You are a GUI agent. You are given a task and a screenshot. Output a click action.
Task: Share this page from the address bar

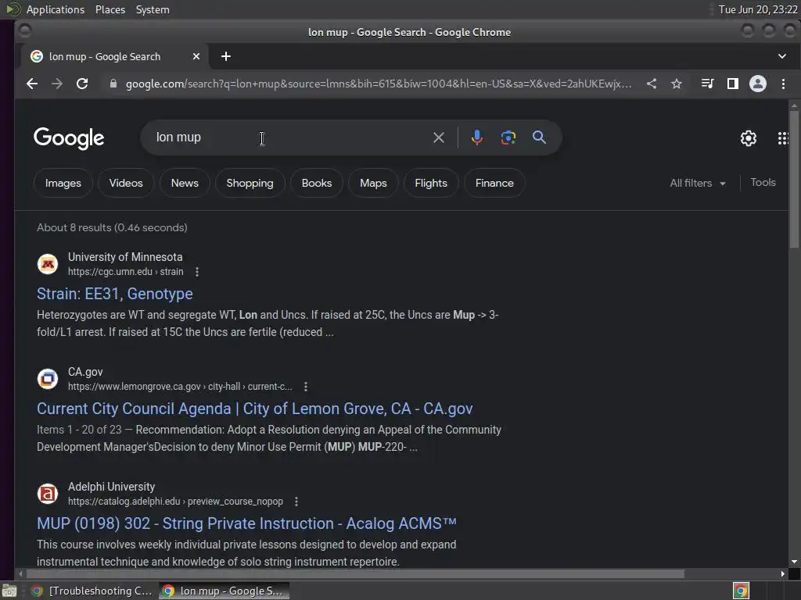tap(652, 84)
